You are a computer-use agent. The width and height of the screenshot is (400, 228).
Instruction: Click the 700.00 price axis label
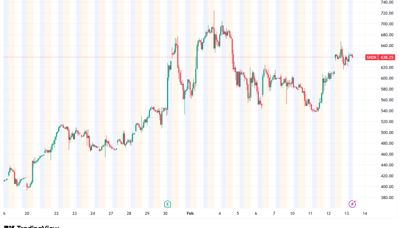click(387, 24)
